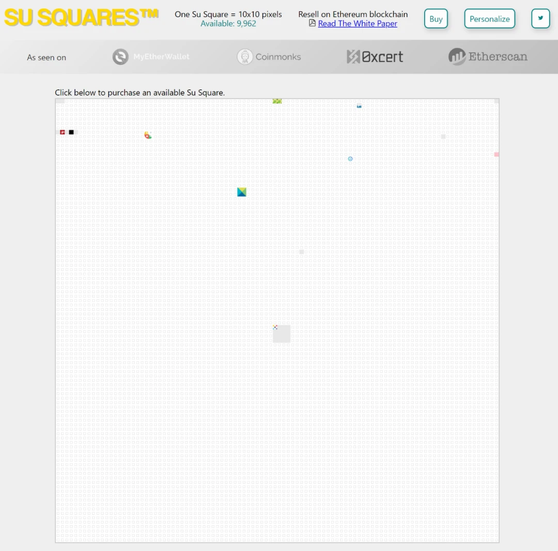Viewport: 558px width, 551px height.
Task: Open the MyEtherWallet logo
Action: pyautogui.click(x=151, y=56)
